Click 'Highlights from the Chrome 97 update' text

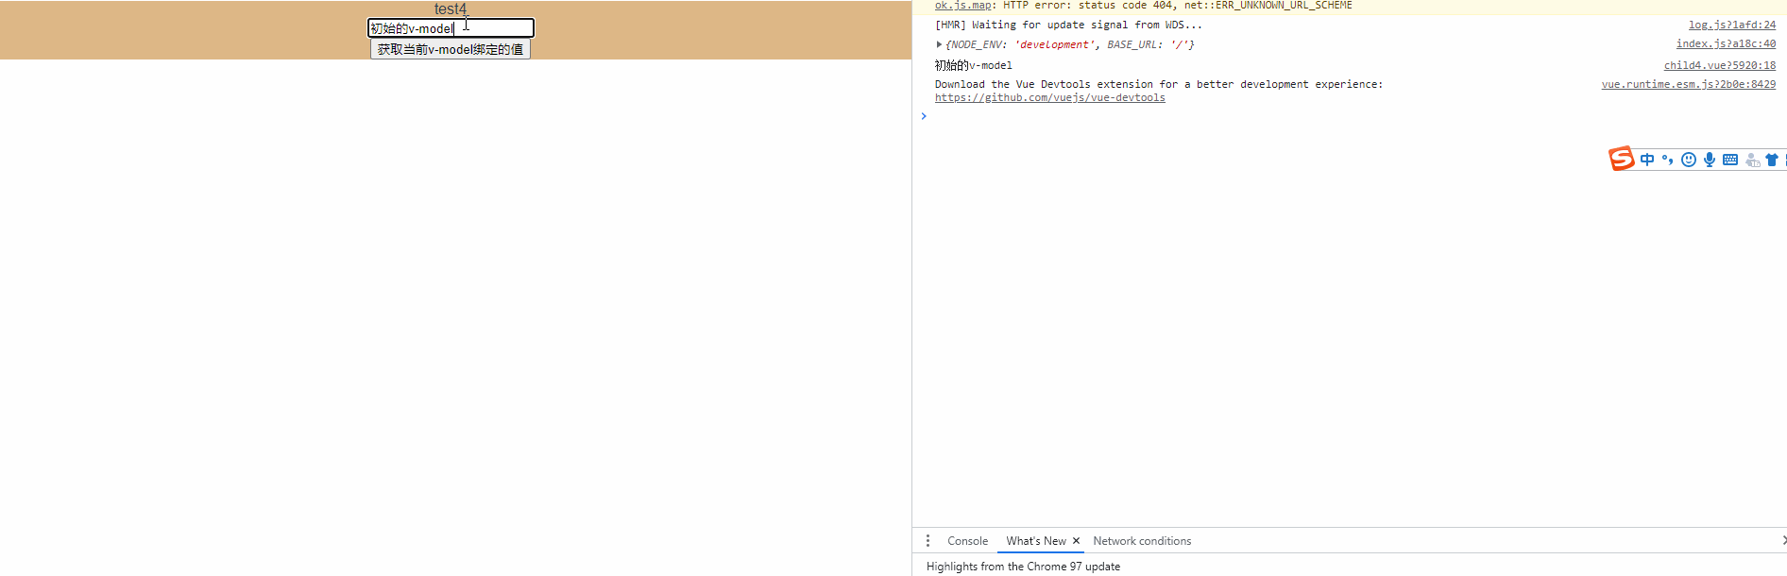[1023, 567]
